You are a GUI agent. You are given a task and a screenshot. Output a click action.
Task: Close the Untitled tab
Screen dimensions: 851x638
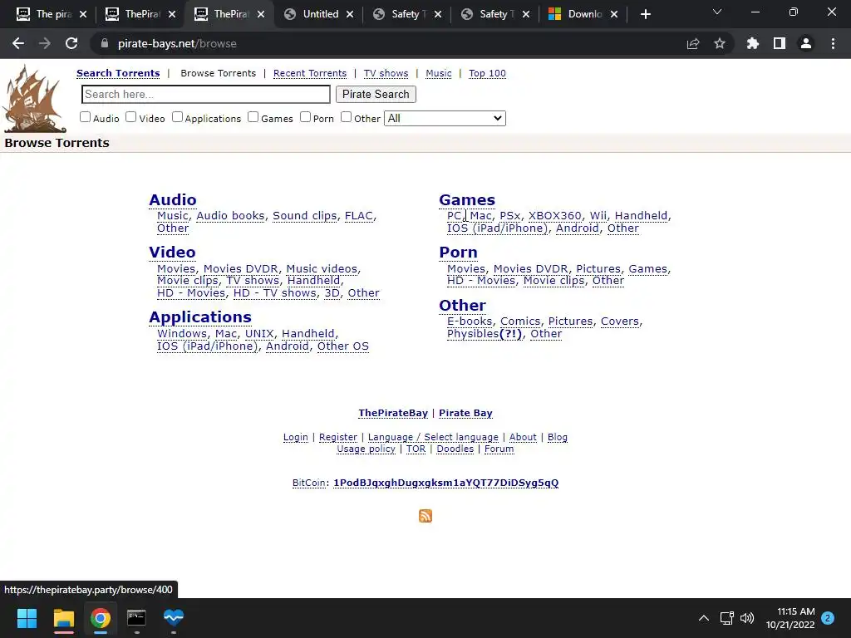coord(350,14)
